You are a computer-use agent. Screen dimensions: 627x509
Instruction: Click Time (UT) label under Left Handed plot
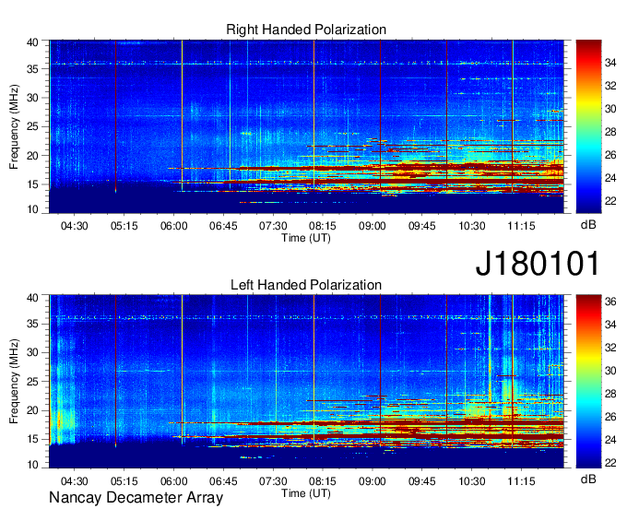306,493
